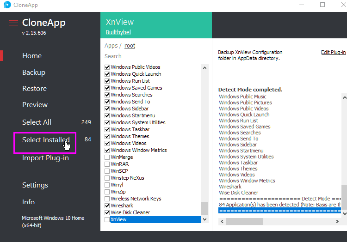
Task: Select Windows Public Pictures log line
Action: click(x=245, y=103)
